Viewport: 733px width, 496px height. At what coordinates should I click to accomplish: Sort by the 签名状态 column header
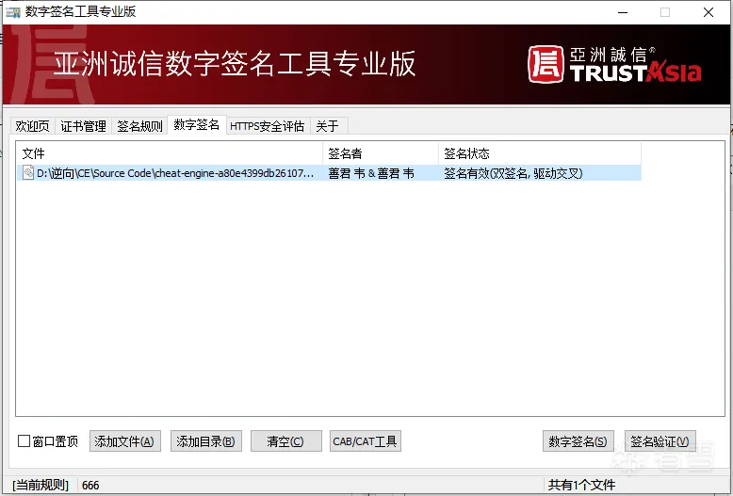click(540, 153)
